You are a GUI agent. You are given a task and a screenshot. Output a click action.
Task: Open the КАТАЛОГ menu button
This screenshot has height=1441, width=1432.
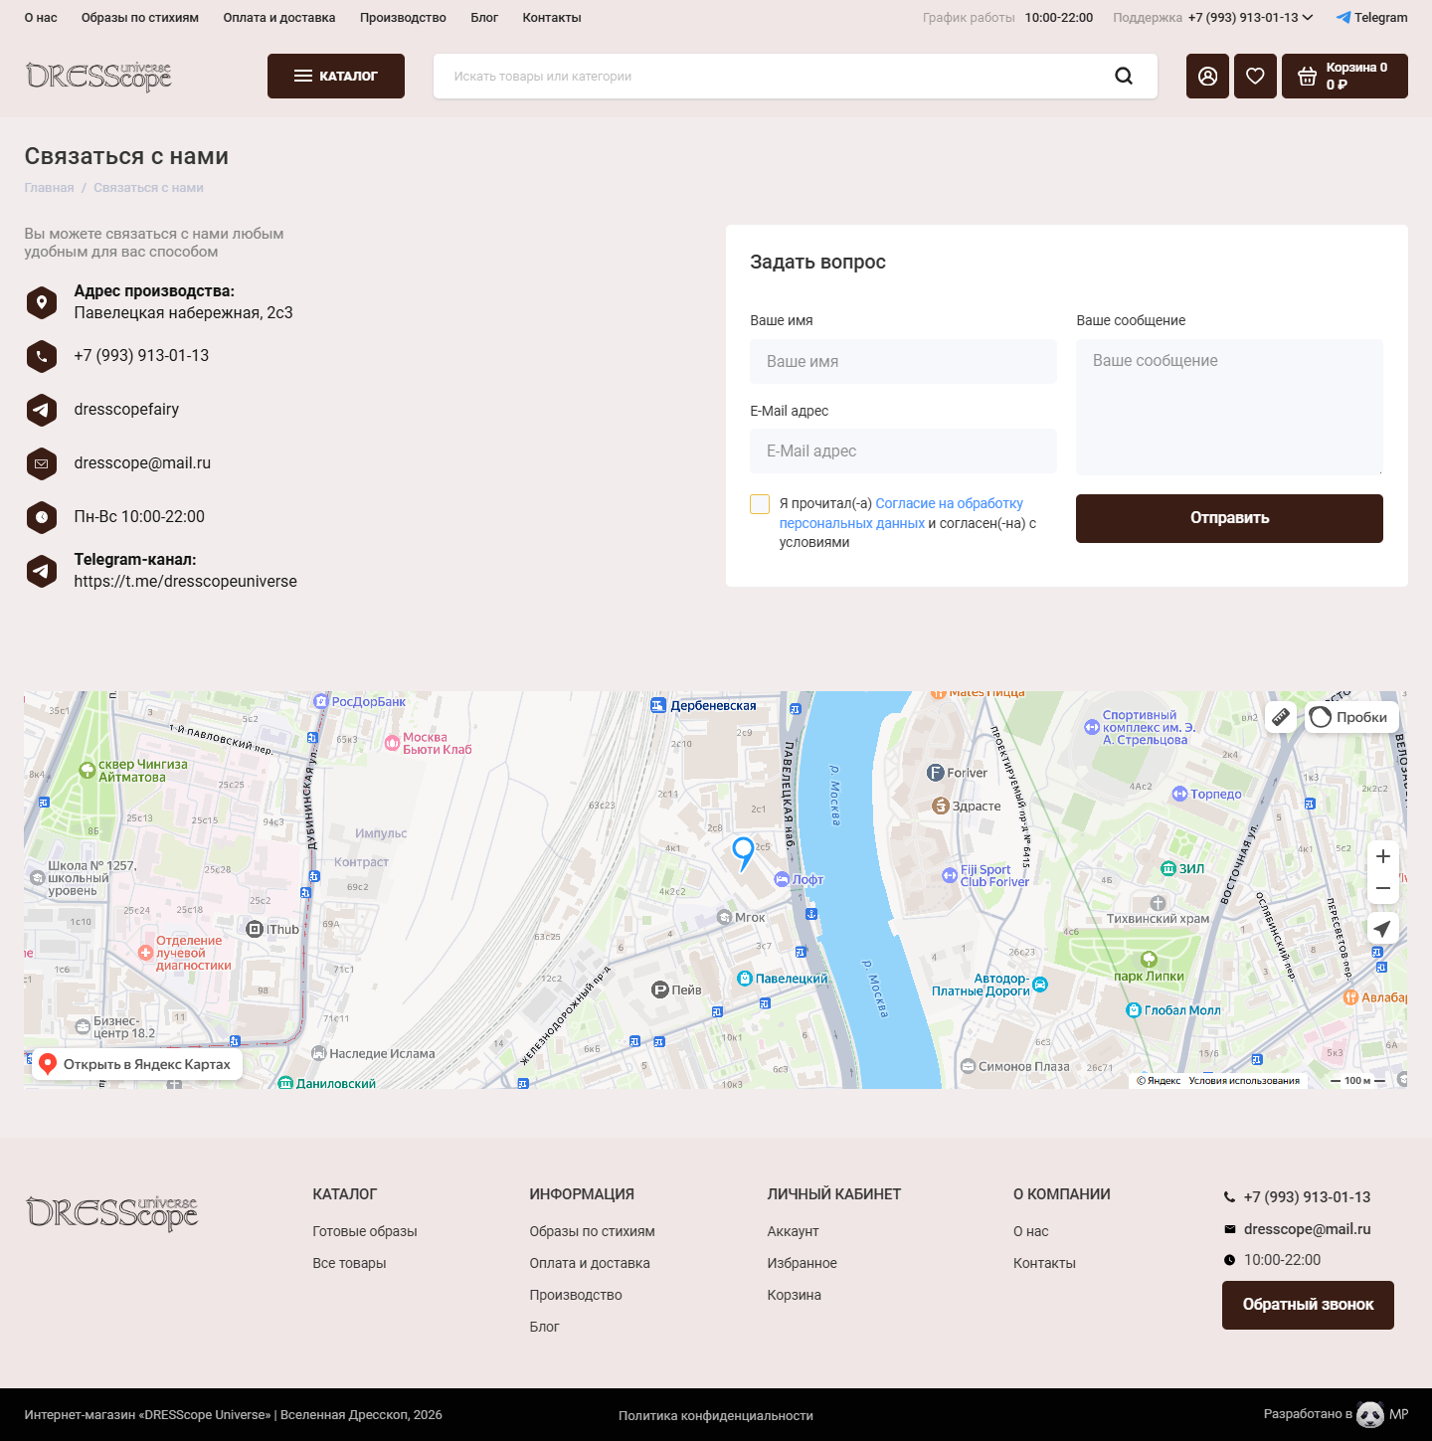(336, 77)
